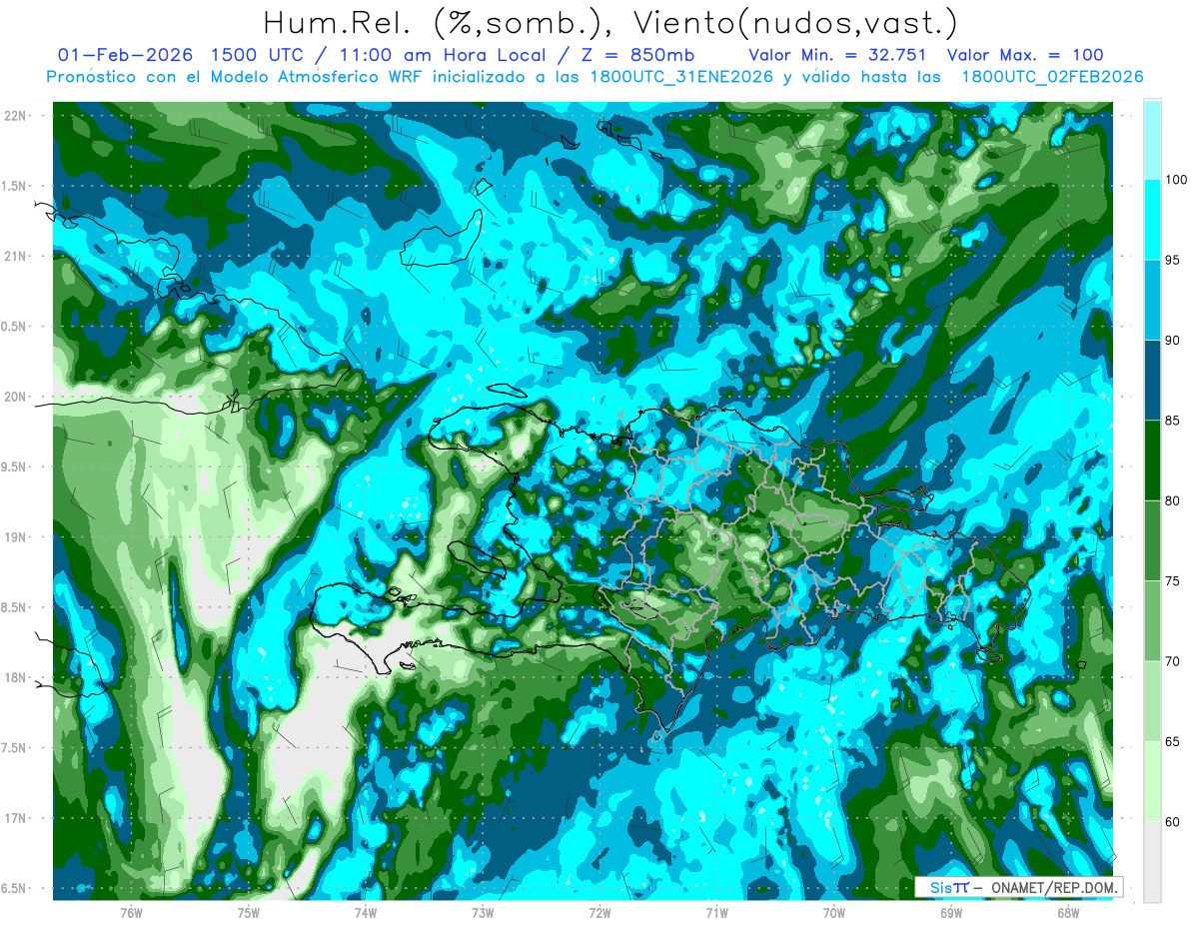This screenshot has width=1199, height=926.
Task: Click the title 'Hum.Rel. (%,somb.), Viento(nudos,vast.)'
Action: point(609,22)
